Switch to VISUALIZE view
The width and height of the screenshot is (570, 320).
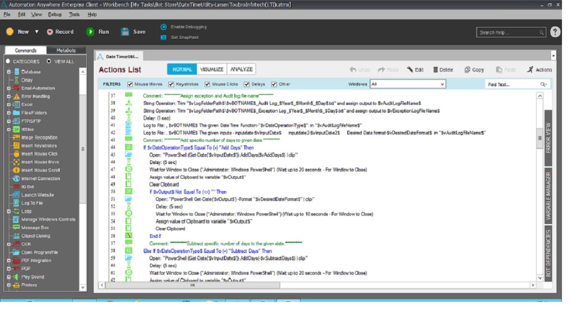coord(212,69)
